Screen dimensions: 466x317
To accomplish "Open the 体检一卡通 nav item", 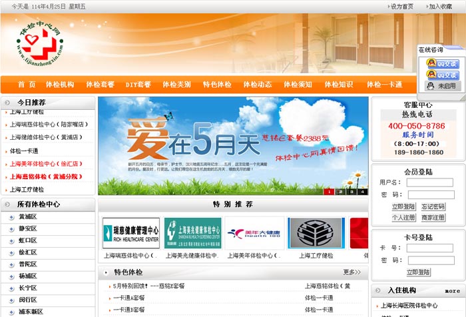I will pyautogui.click(x=385, y=85).
